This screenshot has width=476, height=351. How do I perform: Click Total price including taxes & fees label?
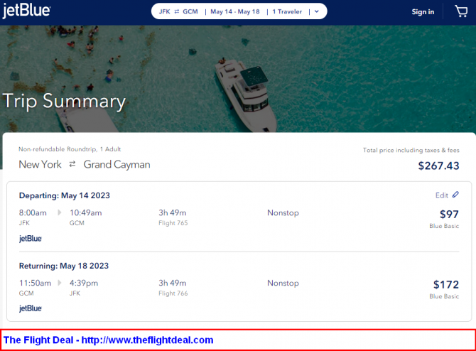pyautogui.click(x=411, y=151)
